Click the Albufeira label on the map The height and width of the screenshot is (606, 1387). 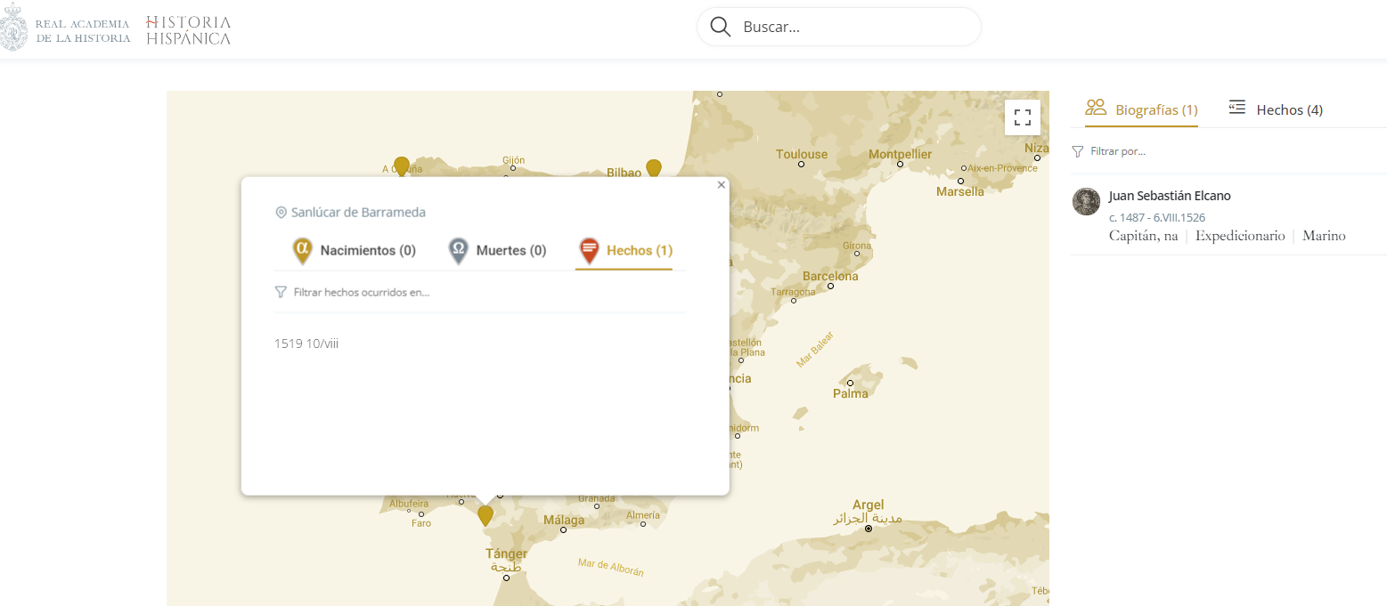pyautogui.click(x=409, y=504)
